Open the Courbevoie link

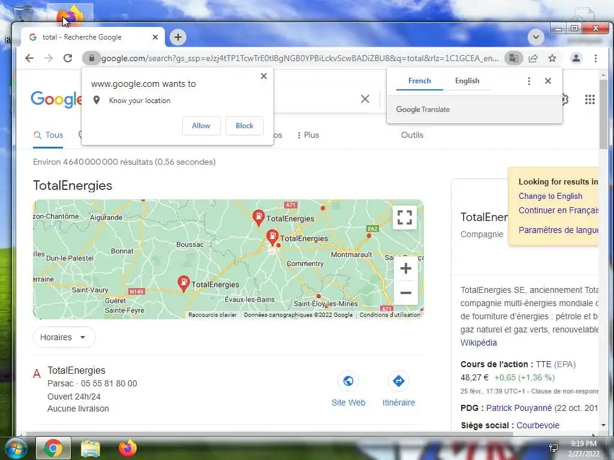click(x=538, y=425)
